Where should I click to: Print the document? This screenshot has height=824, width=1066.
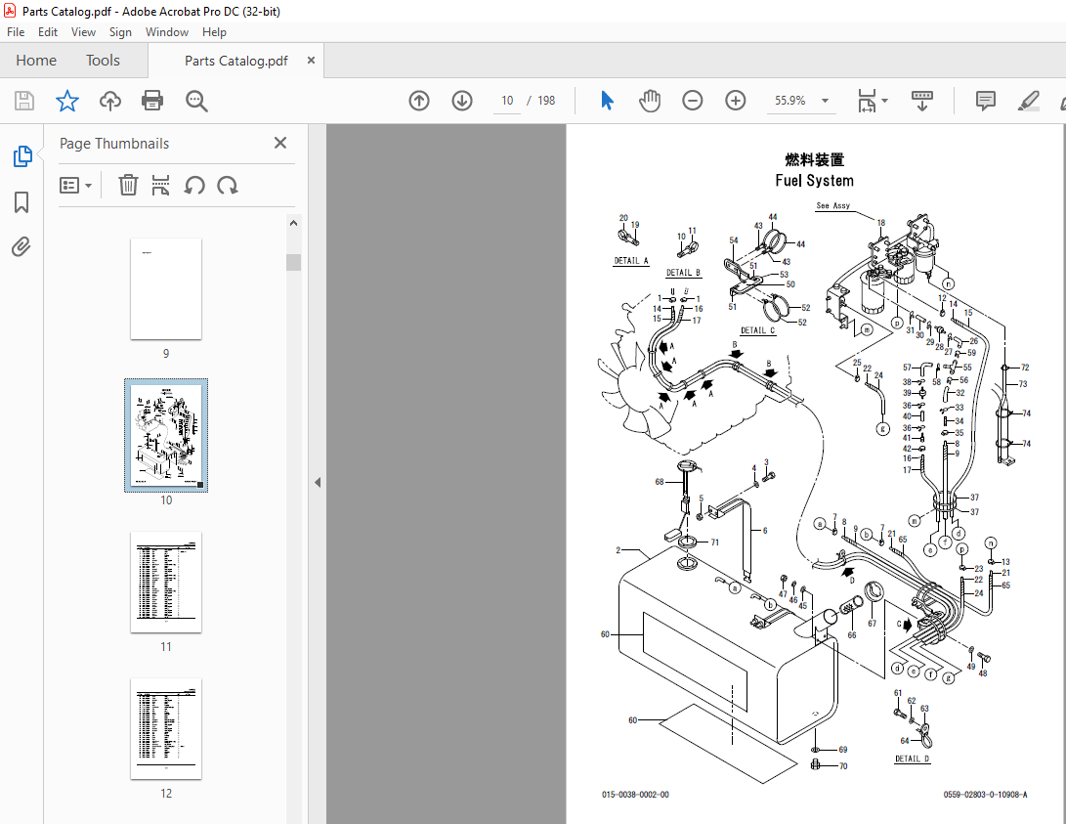tap(152, 101)
